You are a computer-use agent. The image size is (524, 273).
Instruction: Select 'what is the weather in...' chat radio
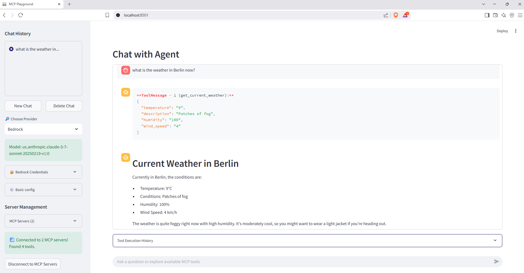[11, 49]
